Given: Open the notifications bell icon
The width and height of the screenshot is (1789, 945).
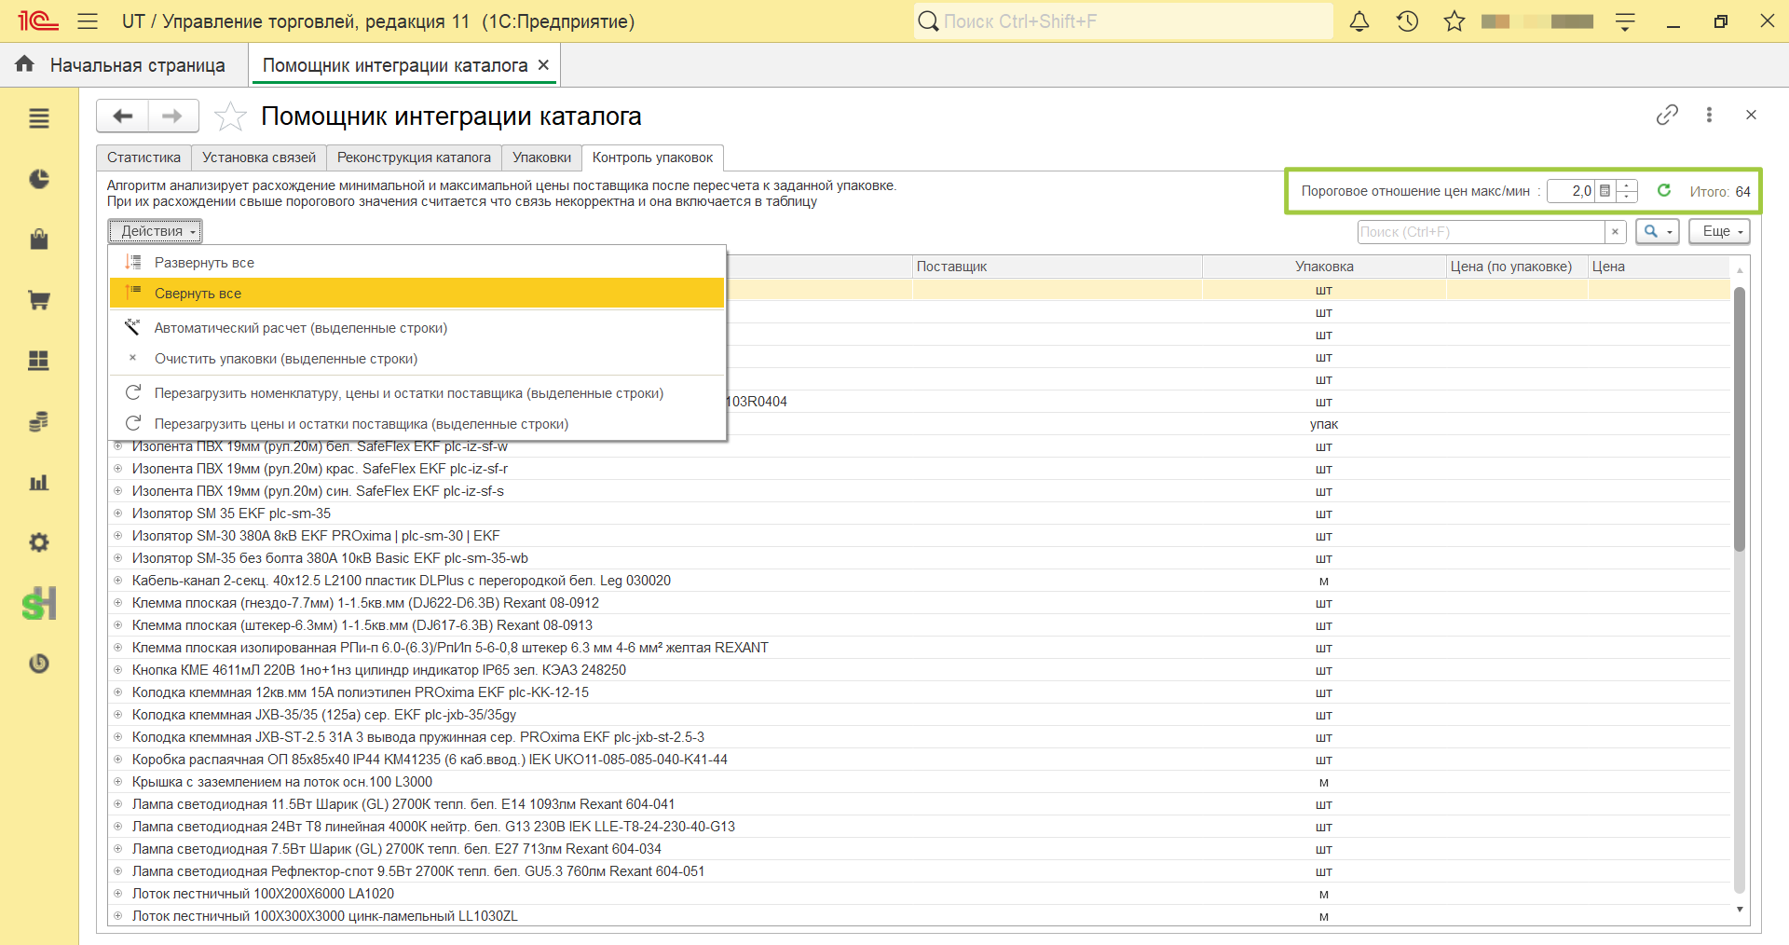Looking at the screenshot, I should [1359, 21].
